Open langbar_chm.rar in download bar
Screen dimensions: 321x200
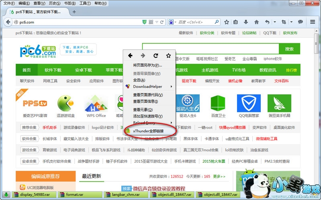[126, 194]
